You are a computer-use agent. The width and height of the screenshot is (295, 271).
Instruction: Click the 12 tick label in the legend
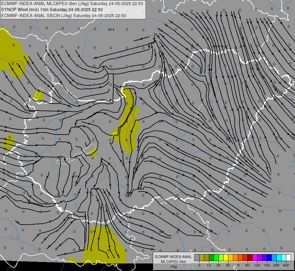coord(209,265)
